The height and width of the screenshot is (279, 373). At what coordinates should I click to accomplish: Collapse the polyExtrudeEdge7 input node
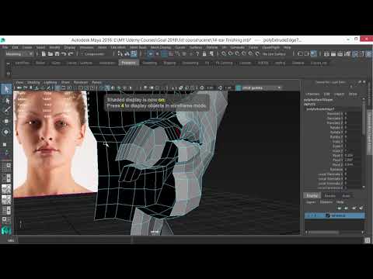pyautogui.click(x=320, y=109)
